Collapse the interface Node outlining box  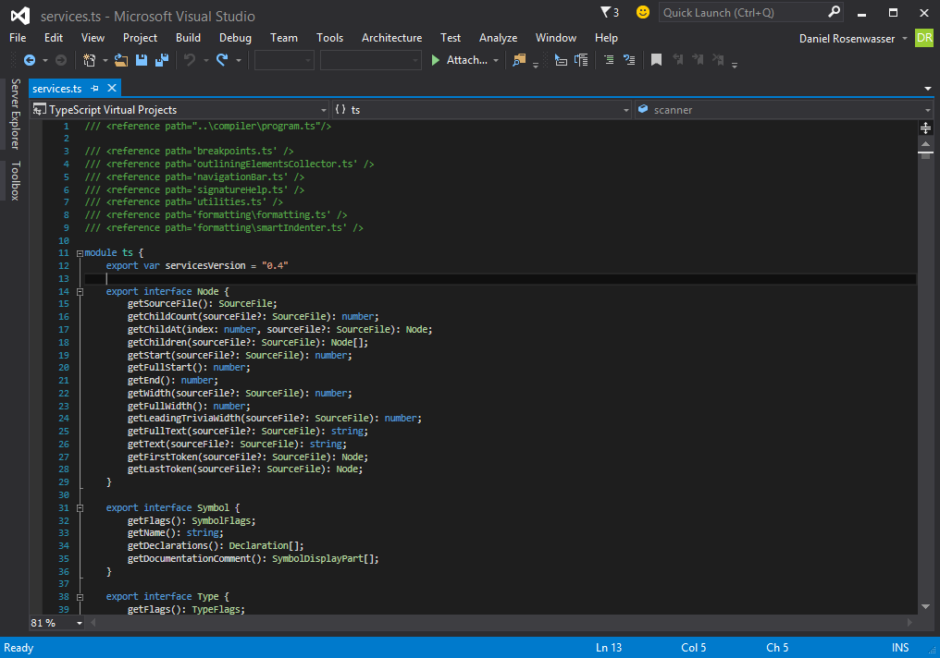80,292
